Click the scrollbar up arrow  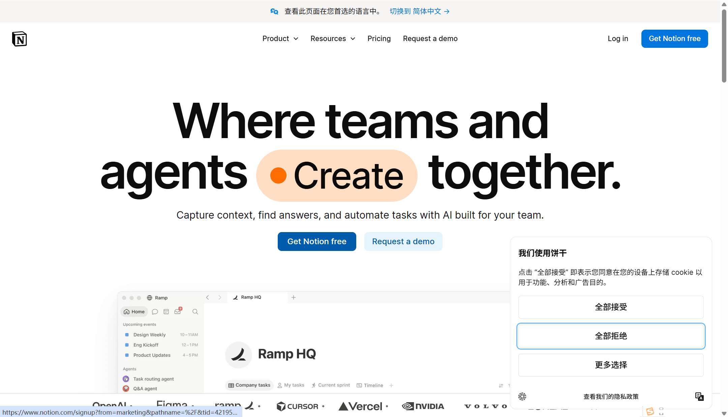pos(724,4)
